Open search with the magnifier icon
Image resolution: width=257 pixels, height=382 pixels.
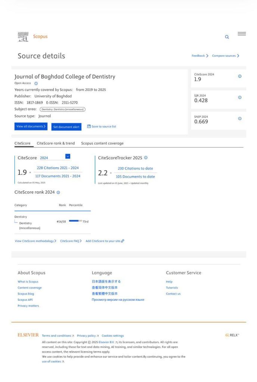[x=227, y=37]
